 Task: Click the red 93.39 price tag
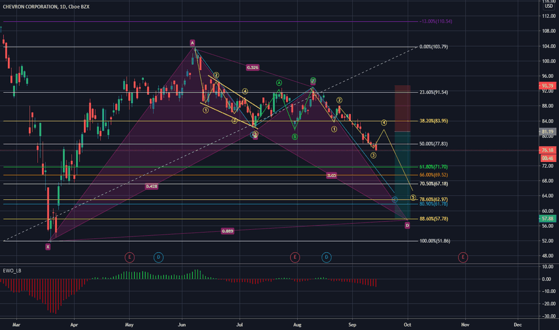click(x=547, y=86)
